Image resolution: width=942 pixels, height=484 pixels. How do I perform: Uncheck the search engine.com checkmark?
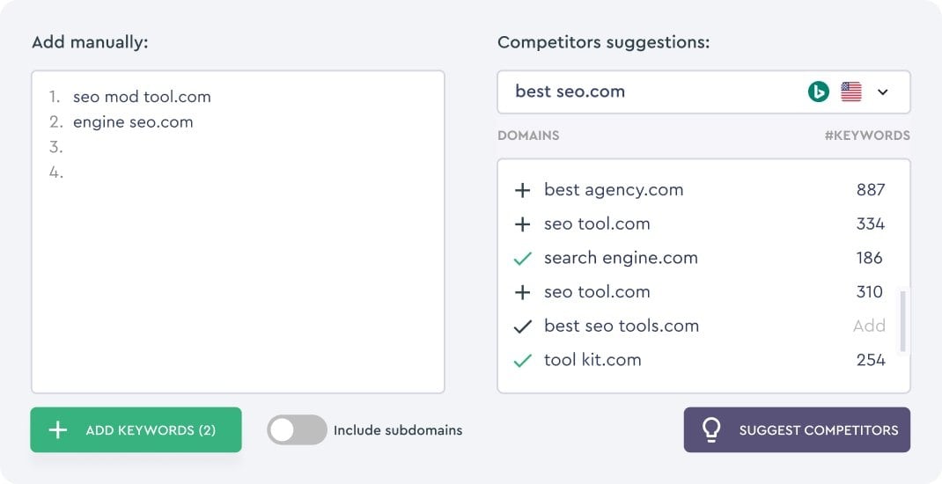tap(523, 258)
